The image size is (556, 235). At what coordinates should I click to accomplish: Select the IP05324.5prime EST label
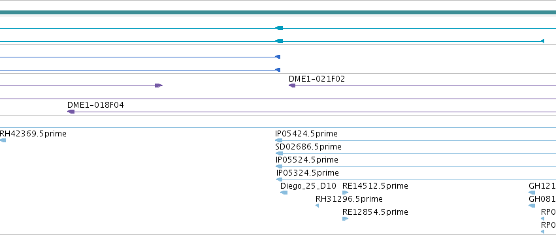tap(308, 173)
